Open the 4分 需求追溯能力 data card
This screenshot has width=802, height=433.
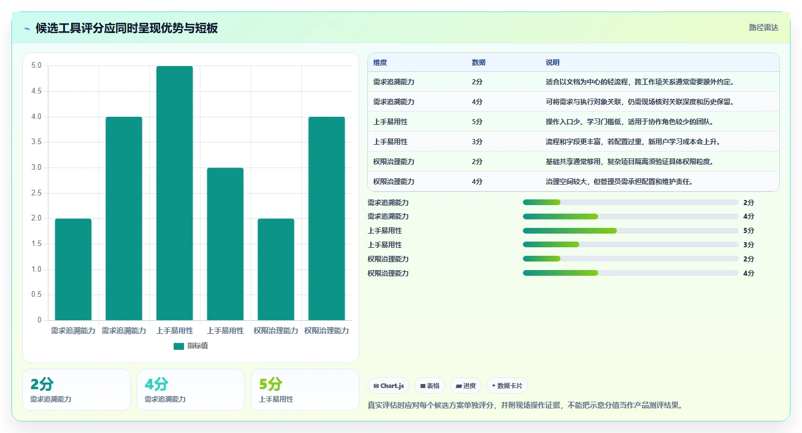pos(191,390)
